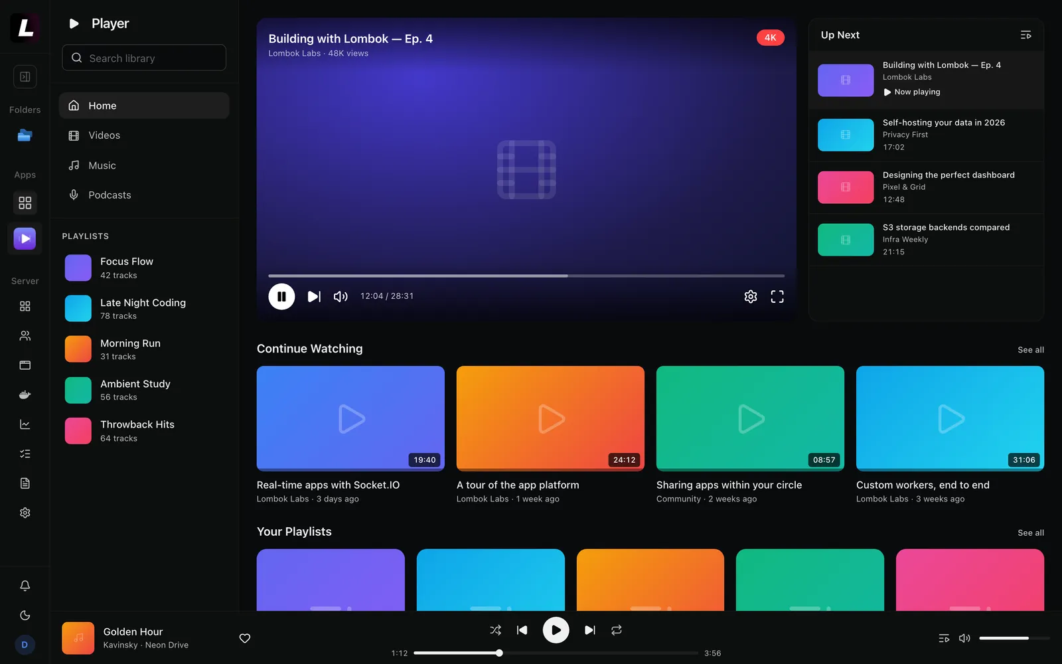
Task: Play Real-time apps with Socket.IO video
Action: (350, 418)
